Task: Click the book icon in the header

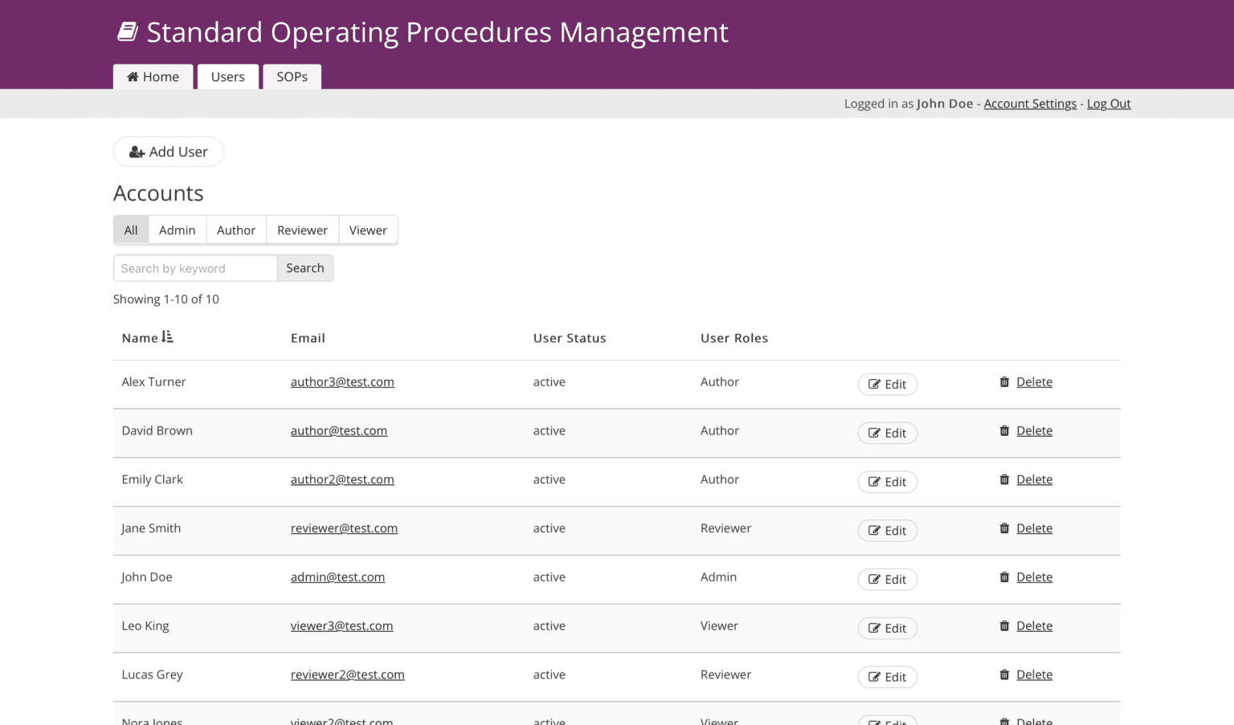Action: 128,31
